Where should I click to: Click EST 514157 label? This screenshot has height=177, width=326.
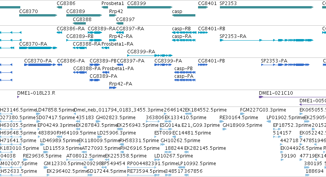282,133
